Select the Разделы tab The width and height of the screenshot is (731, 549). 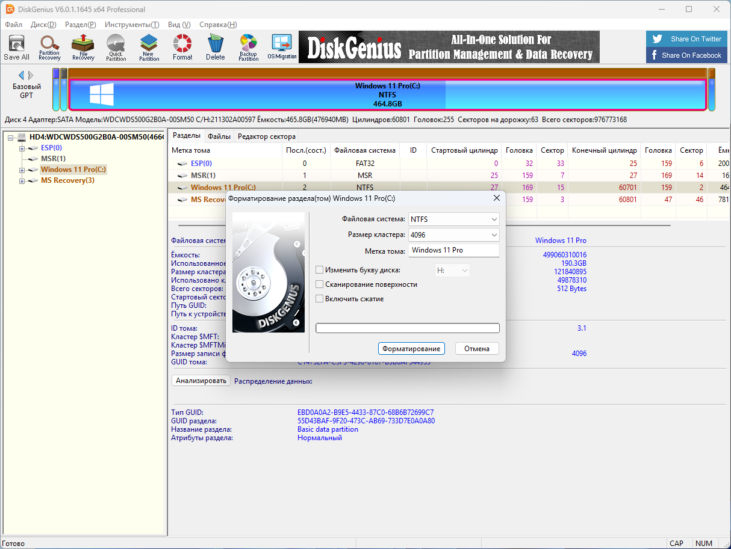click(187, 136)
